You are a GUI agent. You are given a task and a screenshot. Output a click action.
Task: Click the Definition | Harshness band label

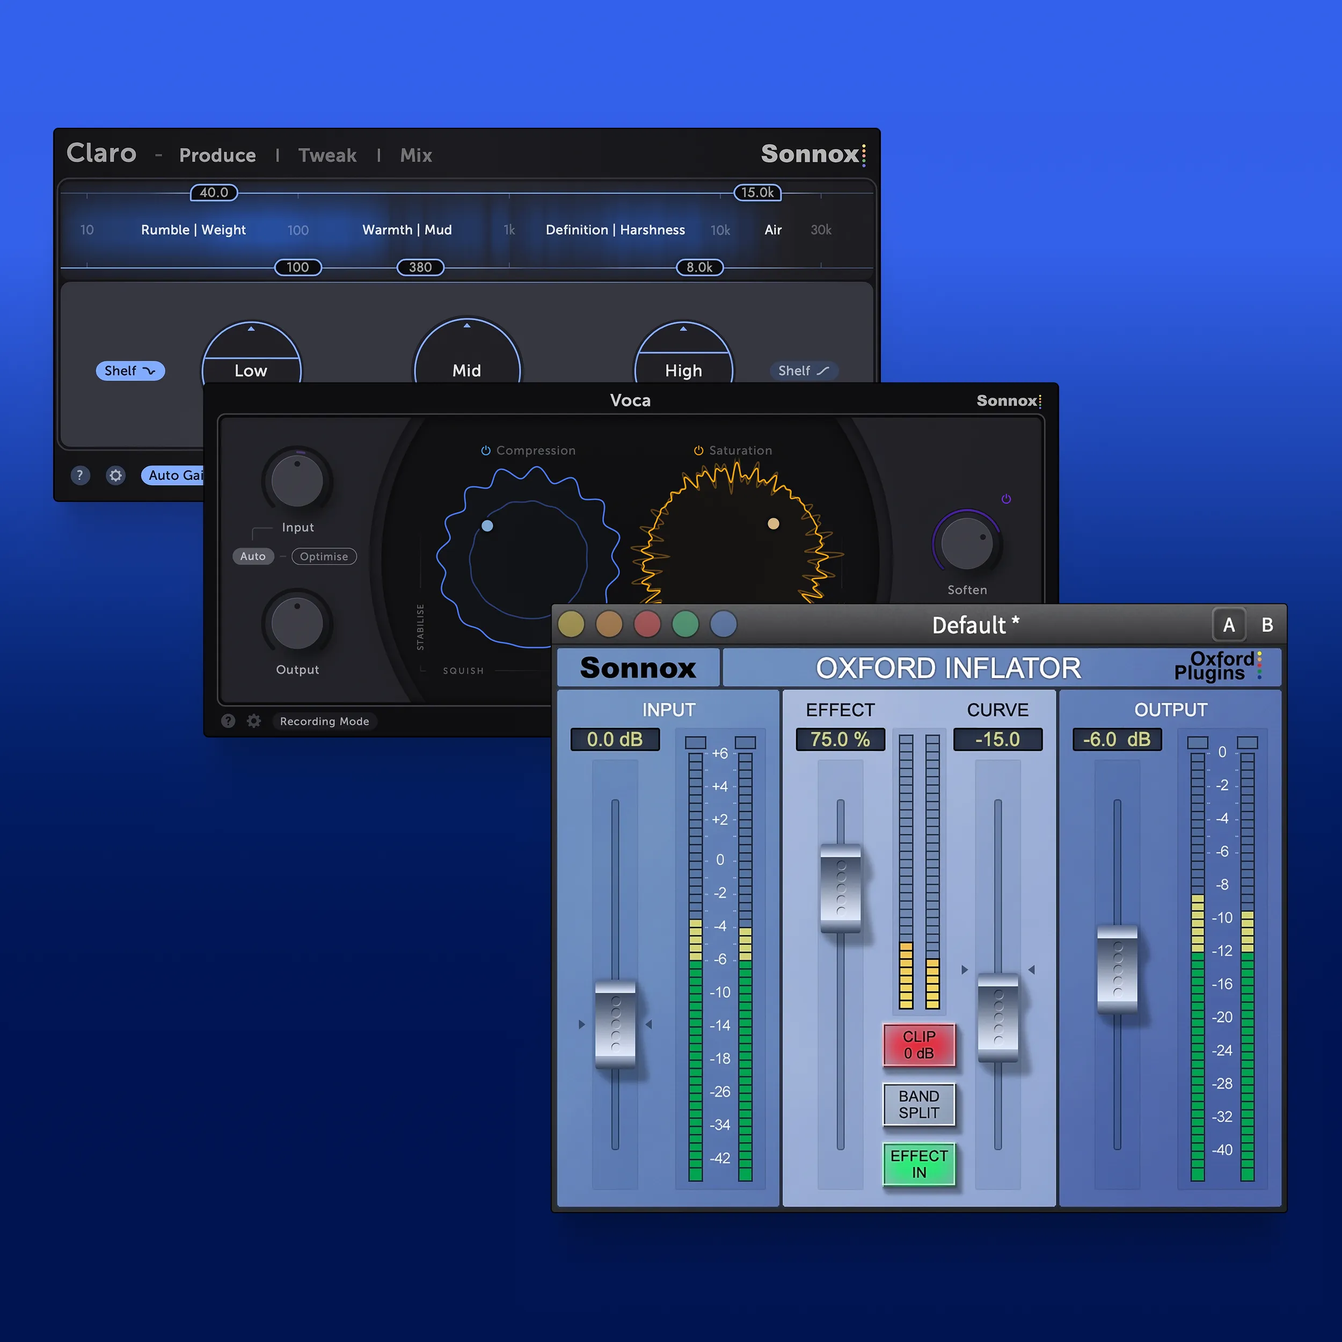point(615,230)
